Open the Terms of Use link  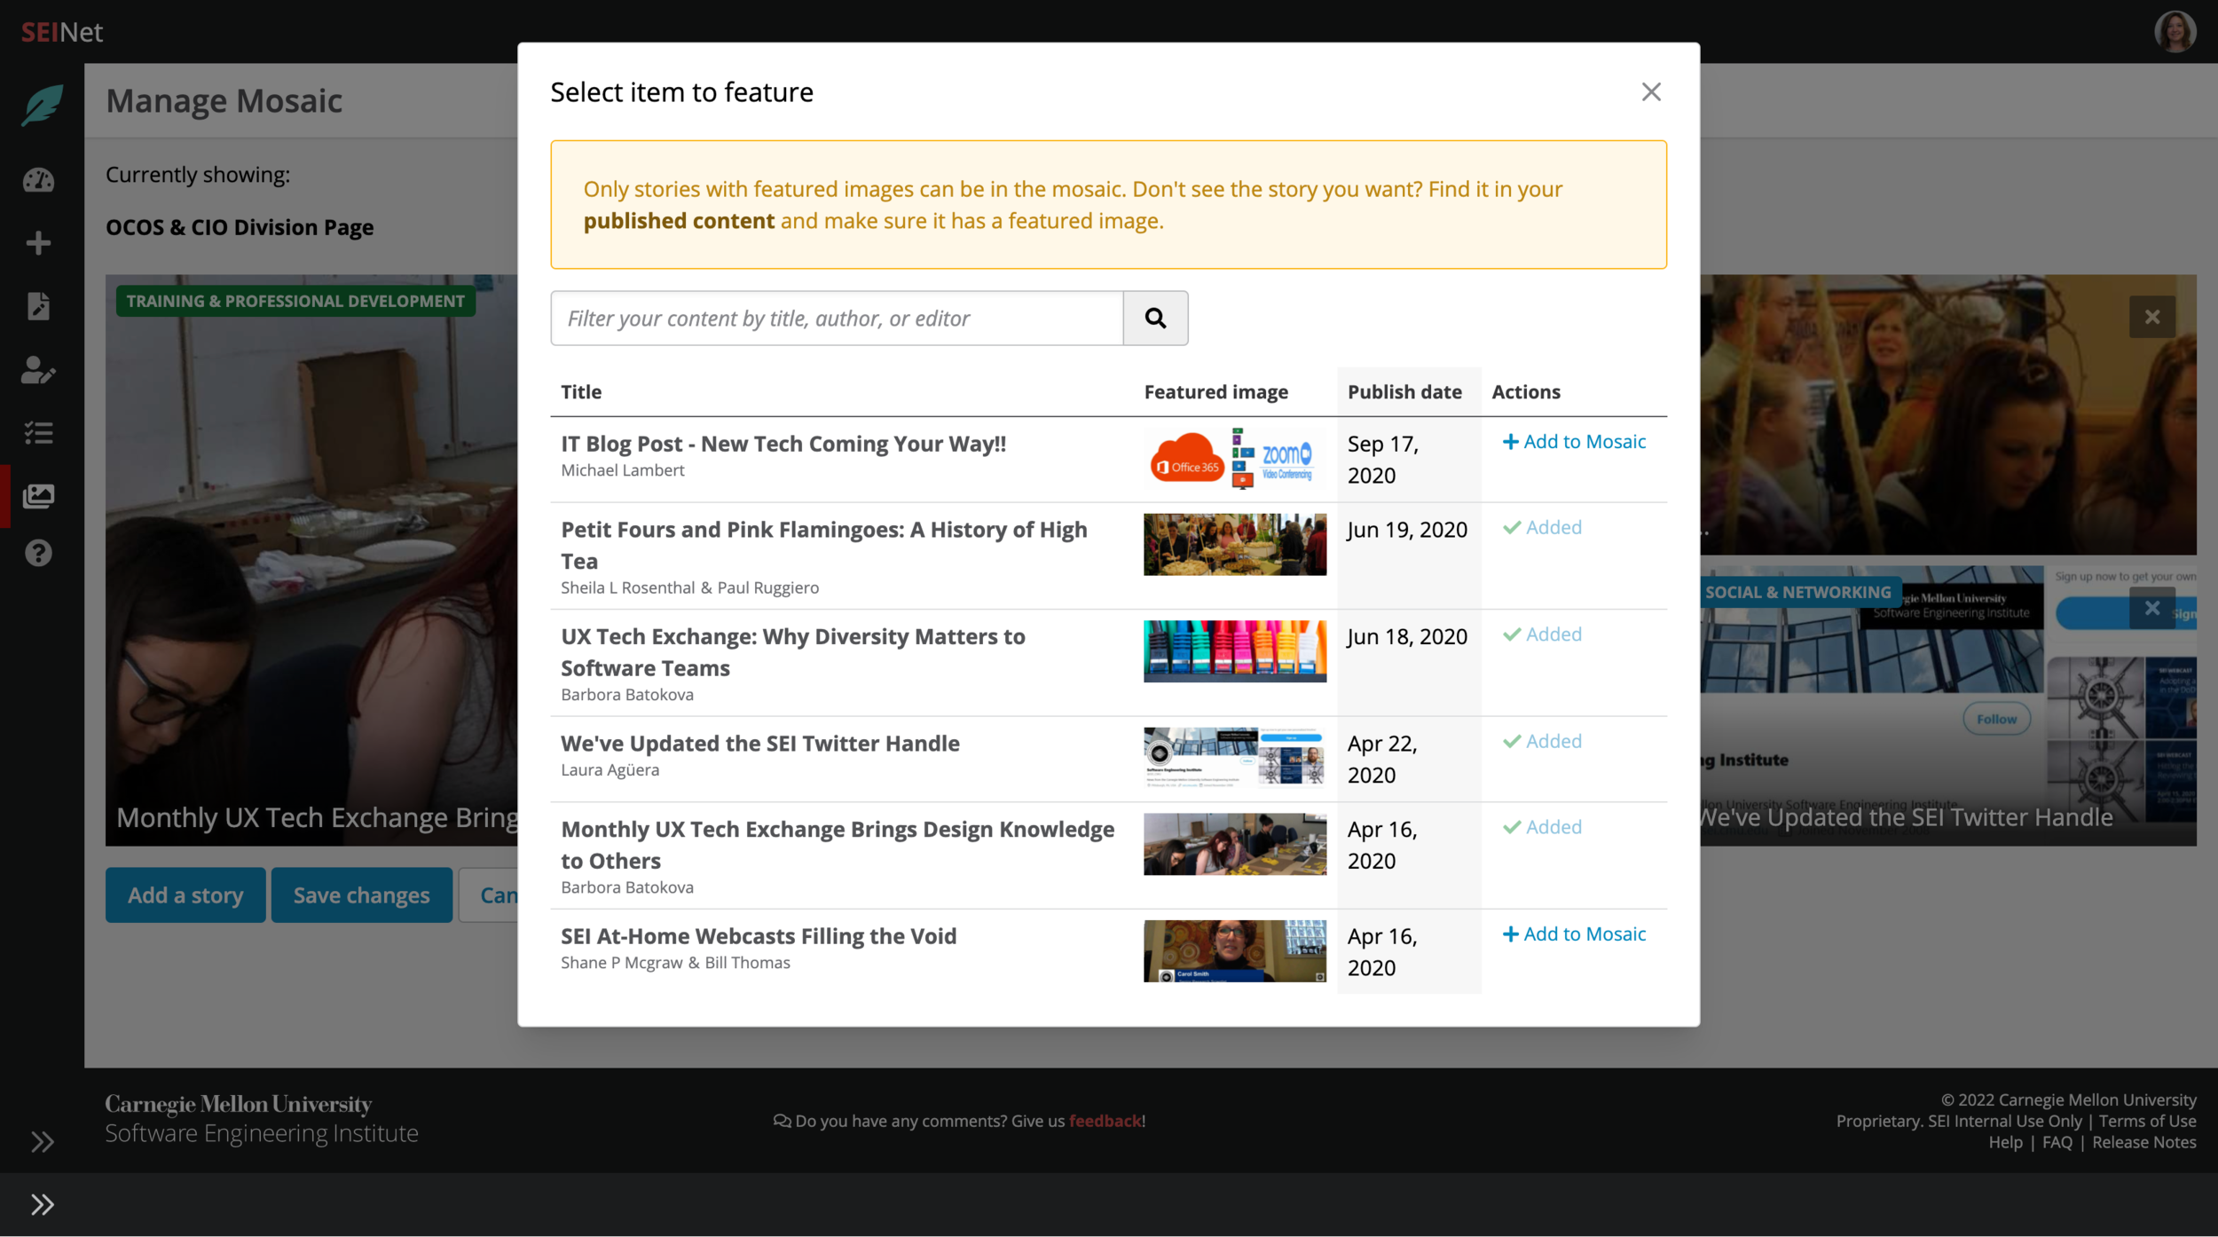pyautogui.click(x=2147, y=1121)
